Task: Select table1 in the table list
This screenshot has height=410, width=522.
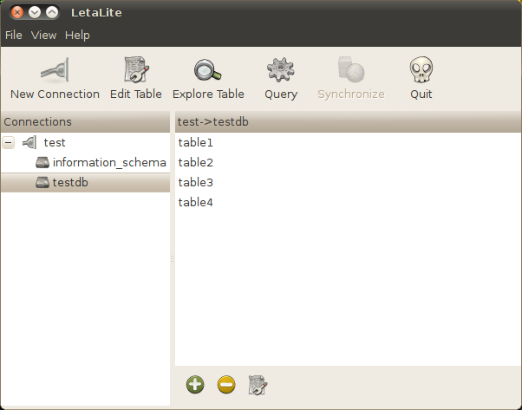Action: pos(195,142)
